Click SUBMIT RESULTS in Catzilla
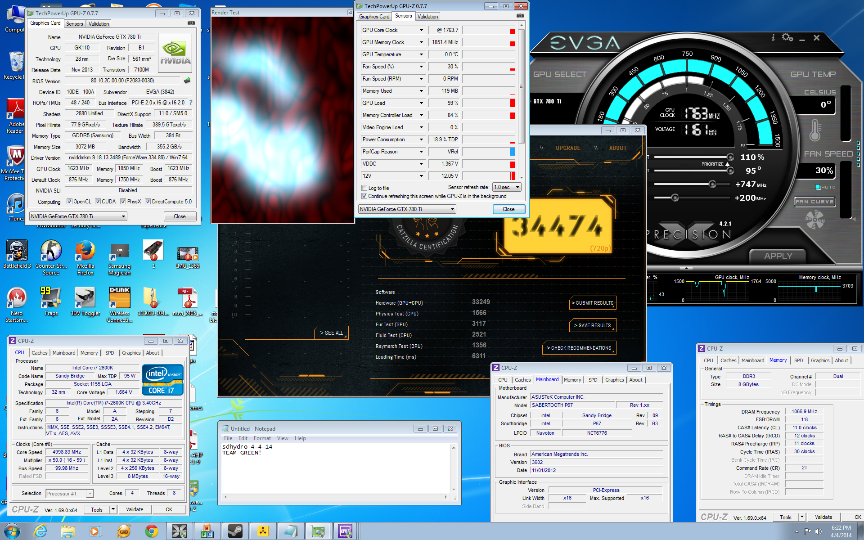 (593, 303)
